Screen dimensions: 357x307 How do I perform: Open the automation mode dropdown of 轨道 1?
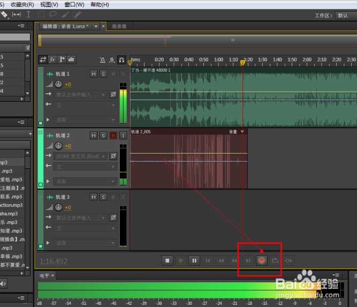(x=85, y=119)
